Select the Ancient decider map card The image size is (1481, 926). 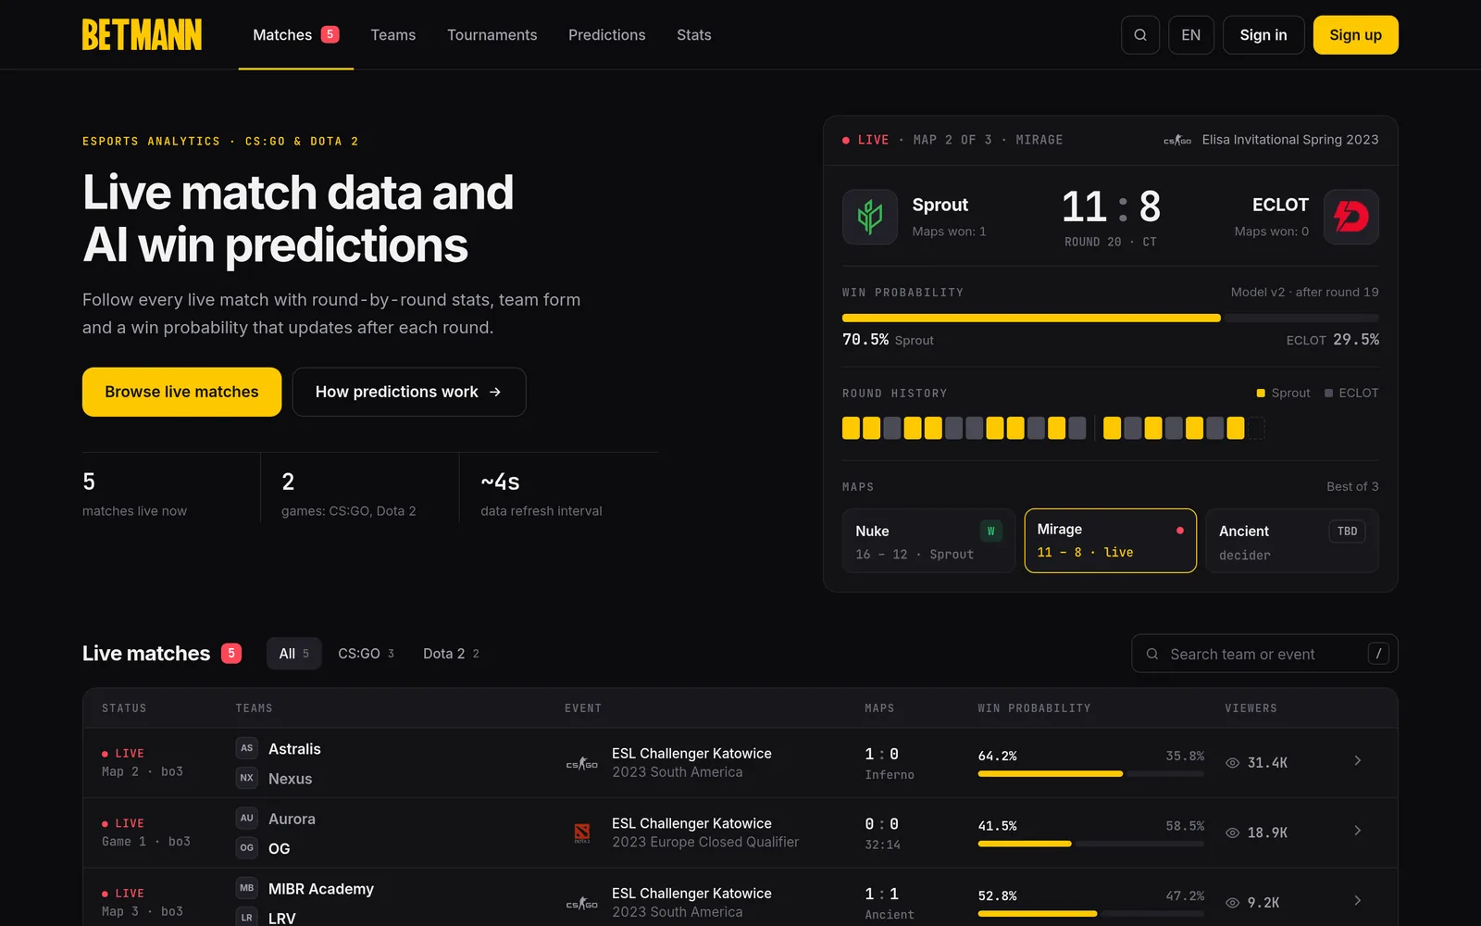(1292, 541)
